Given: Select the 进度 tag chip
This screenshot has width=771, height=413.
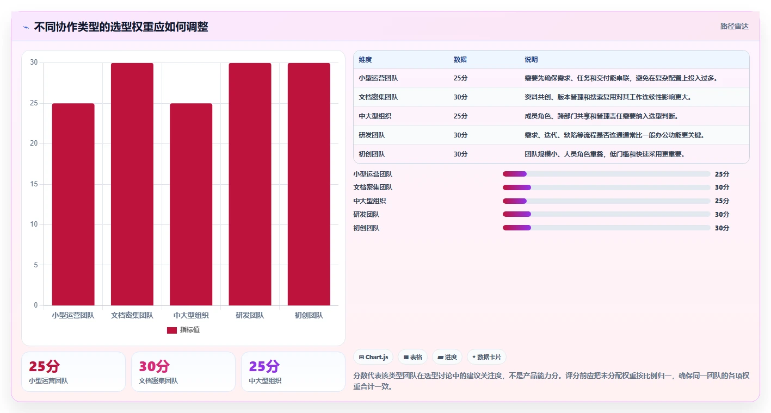Looking at the screenshot, I should pyautogui.click(x=447, y=357).
